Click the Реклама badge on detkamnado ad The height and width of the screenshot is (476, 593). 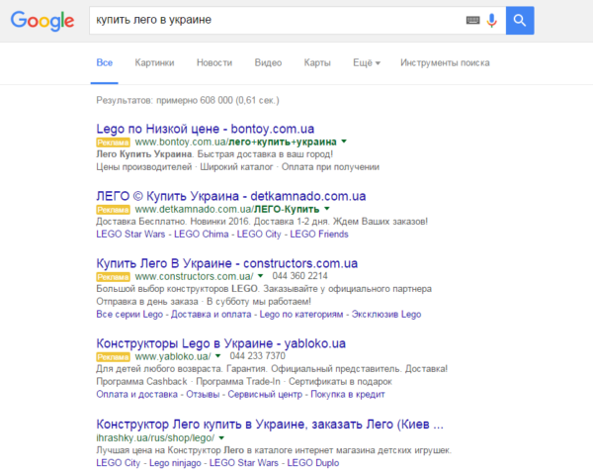coord(113,210)
